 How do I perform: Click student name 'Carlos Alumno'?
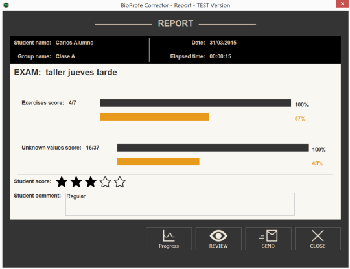pyautogui.click(x=75, y=43)
